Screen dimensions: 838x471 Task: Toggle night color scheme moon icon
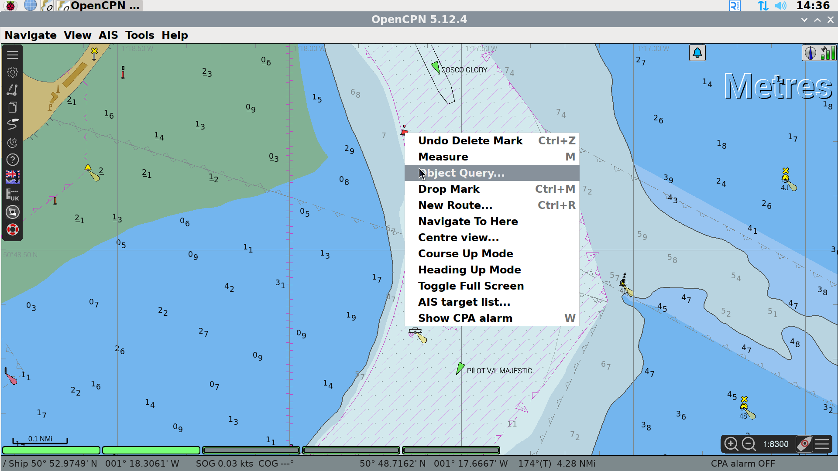coord(13,142)
